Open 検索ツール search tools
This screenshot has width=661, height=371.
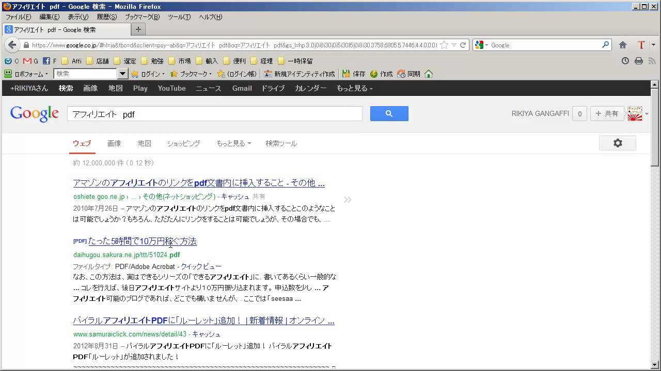point(281,143)
